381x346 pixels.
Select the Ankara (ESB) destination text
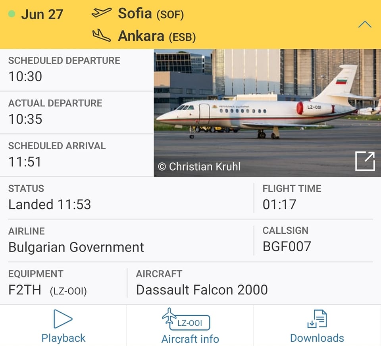pyautogui.click(x=157, y=37)
